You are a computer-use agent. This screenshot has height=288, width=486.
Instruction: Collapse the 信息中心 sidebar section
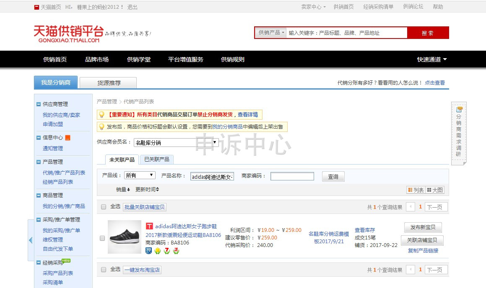point(39,138)
